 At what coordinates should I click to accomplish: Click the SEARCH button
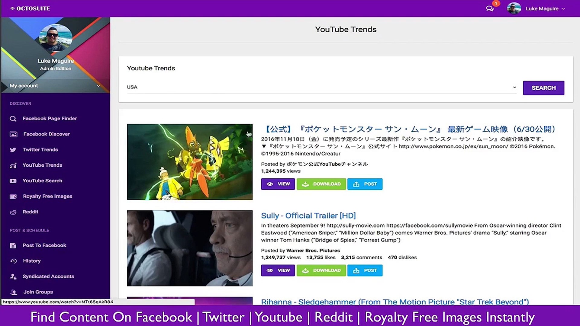coord(543,88)
